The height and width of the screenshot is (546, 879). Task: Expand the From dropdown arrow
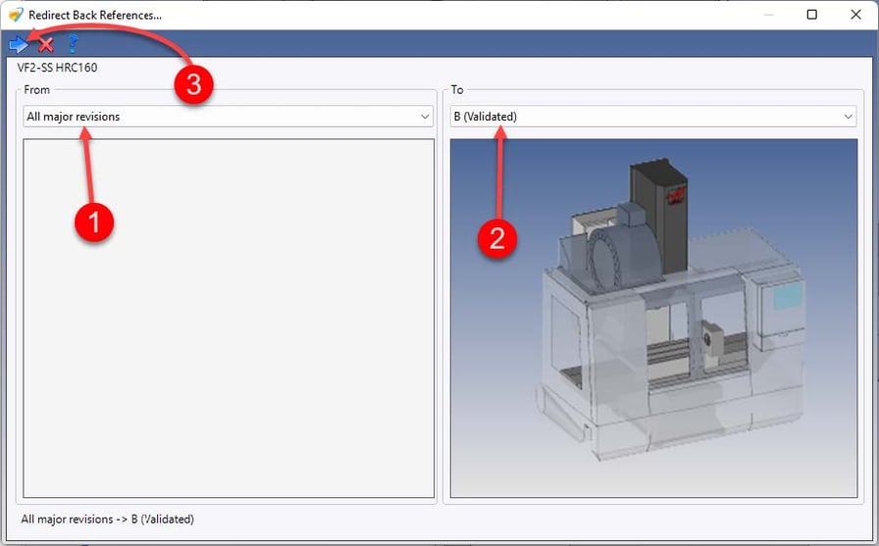[425, 117]
